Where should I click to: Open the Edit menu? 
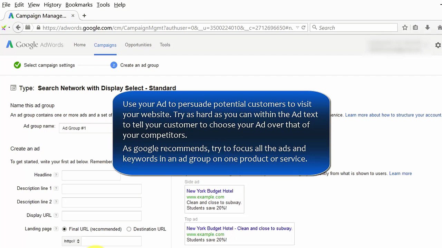[x=19, y=5]
